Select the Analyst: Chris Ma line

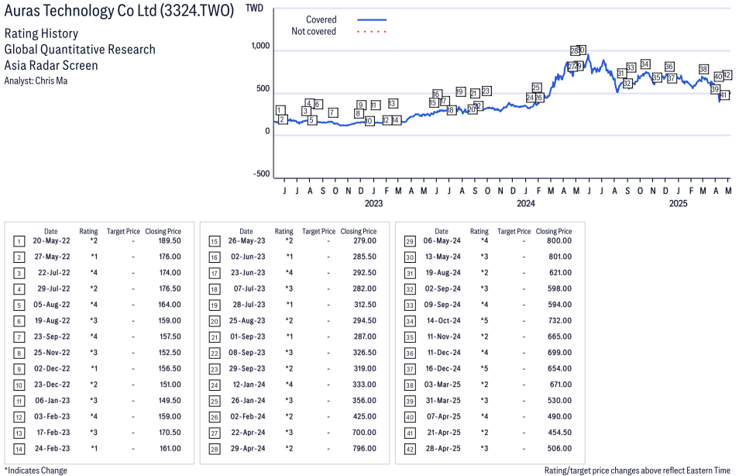tap(36, 81)
